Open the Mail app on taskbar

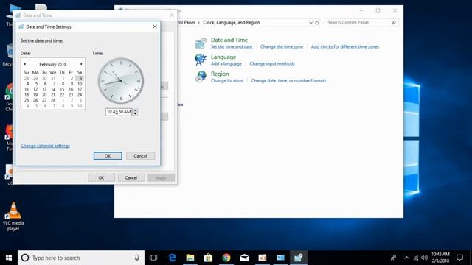click(x=244, y=258)
